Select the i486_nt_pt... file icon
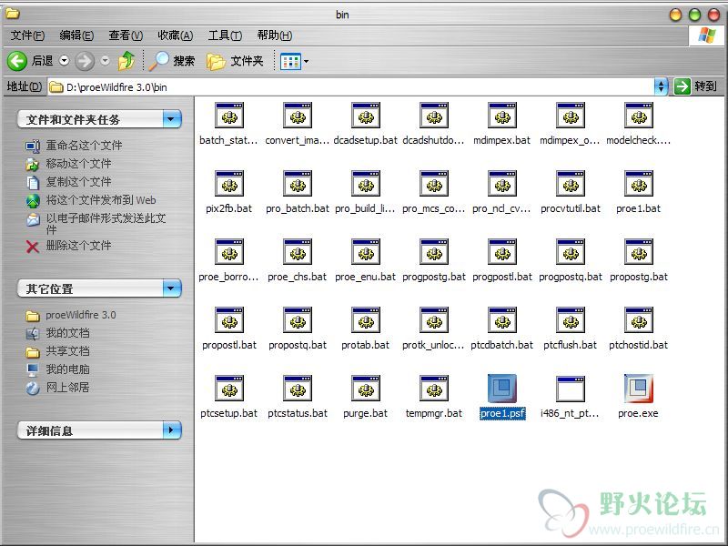 click(571, 389)
